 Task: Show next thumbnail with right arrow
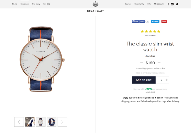(x=62, y=122)
